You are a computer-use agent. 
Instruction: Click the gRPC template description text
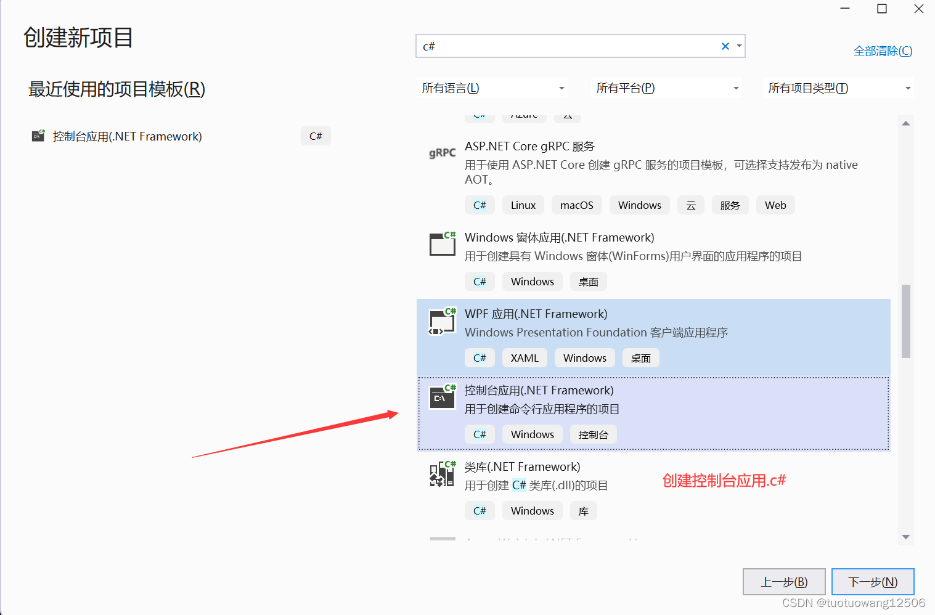pyautogui.click(x=661, y=172)
